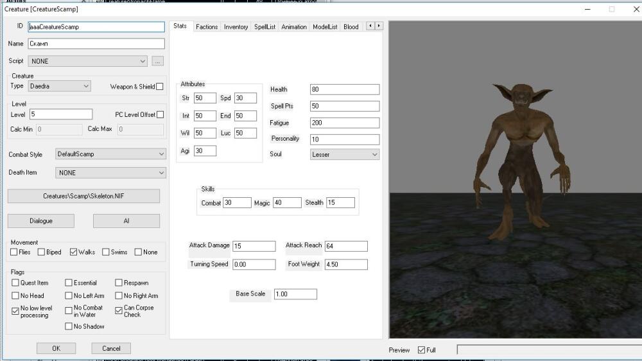Click the Base Scale field
This screenshot has width=642, height=361.
click(295, 294)
